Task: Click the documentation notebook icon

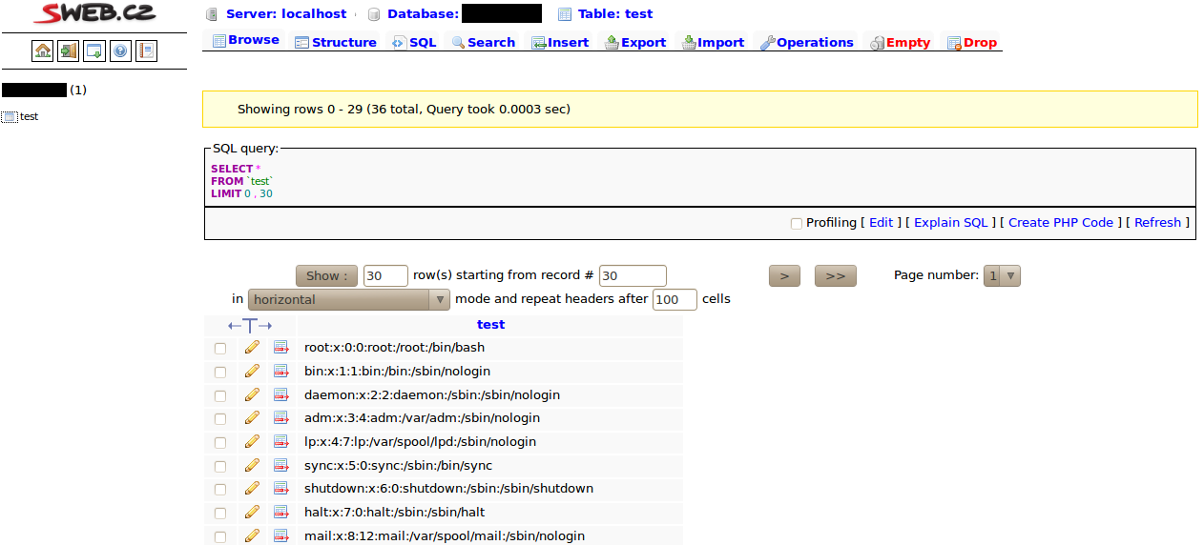Action: click(146, 50)
